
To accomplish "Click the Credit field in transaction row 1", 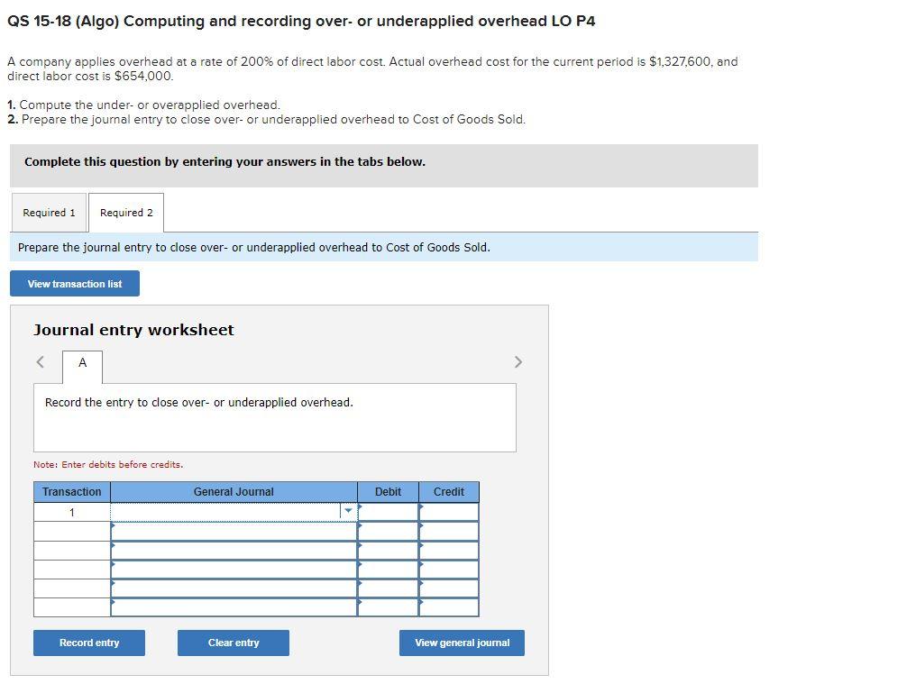I will (449, 510).
